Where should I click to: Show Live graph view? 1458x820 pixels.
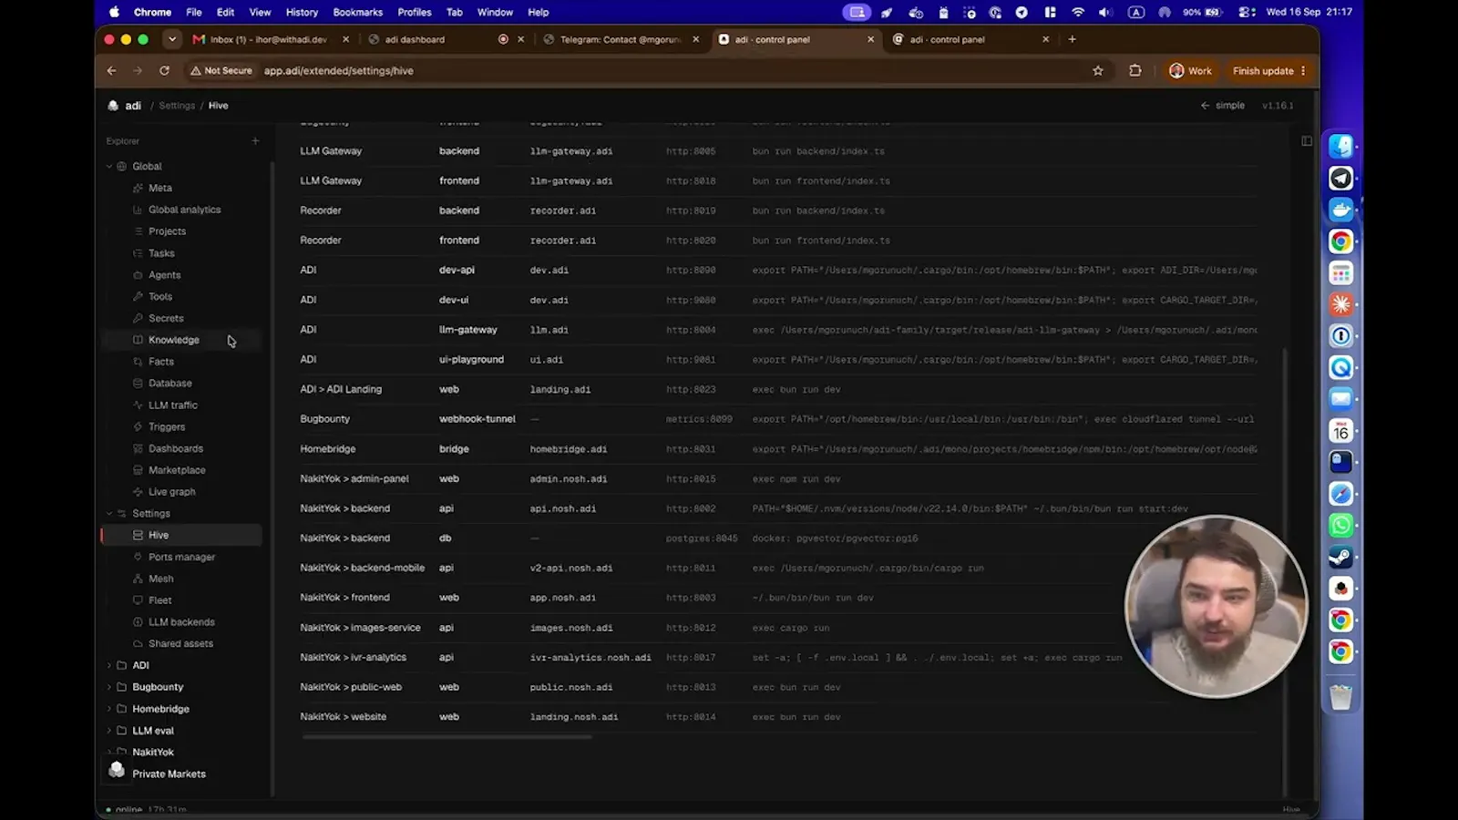click(171, 492)
